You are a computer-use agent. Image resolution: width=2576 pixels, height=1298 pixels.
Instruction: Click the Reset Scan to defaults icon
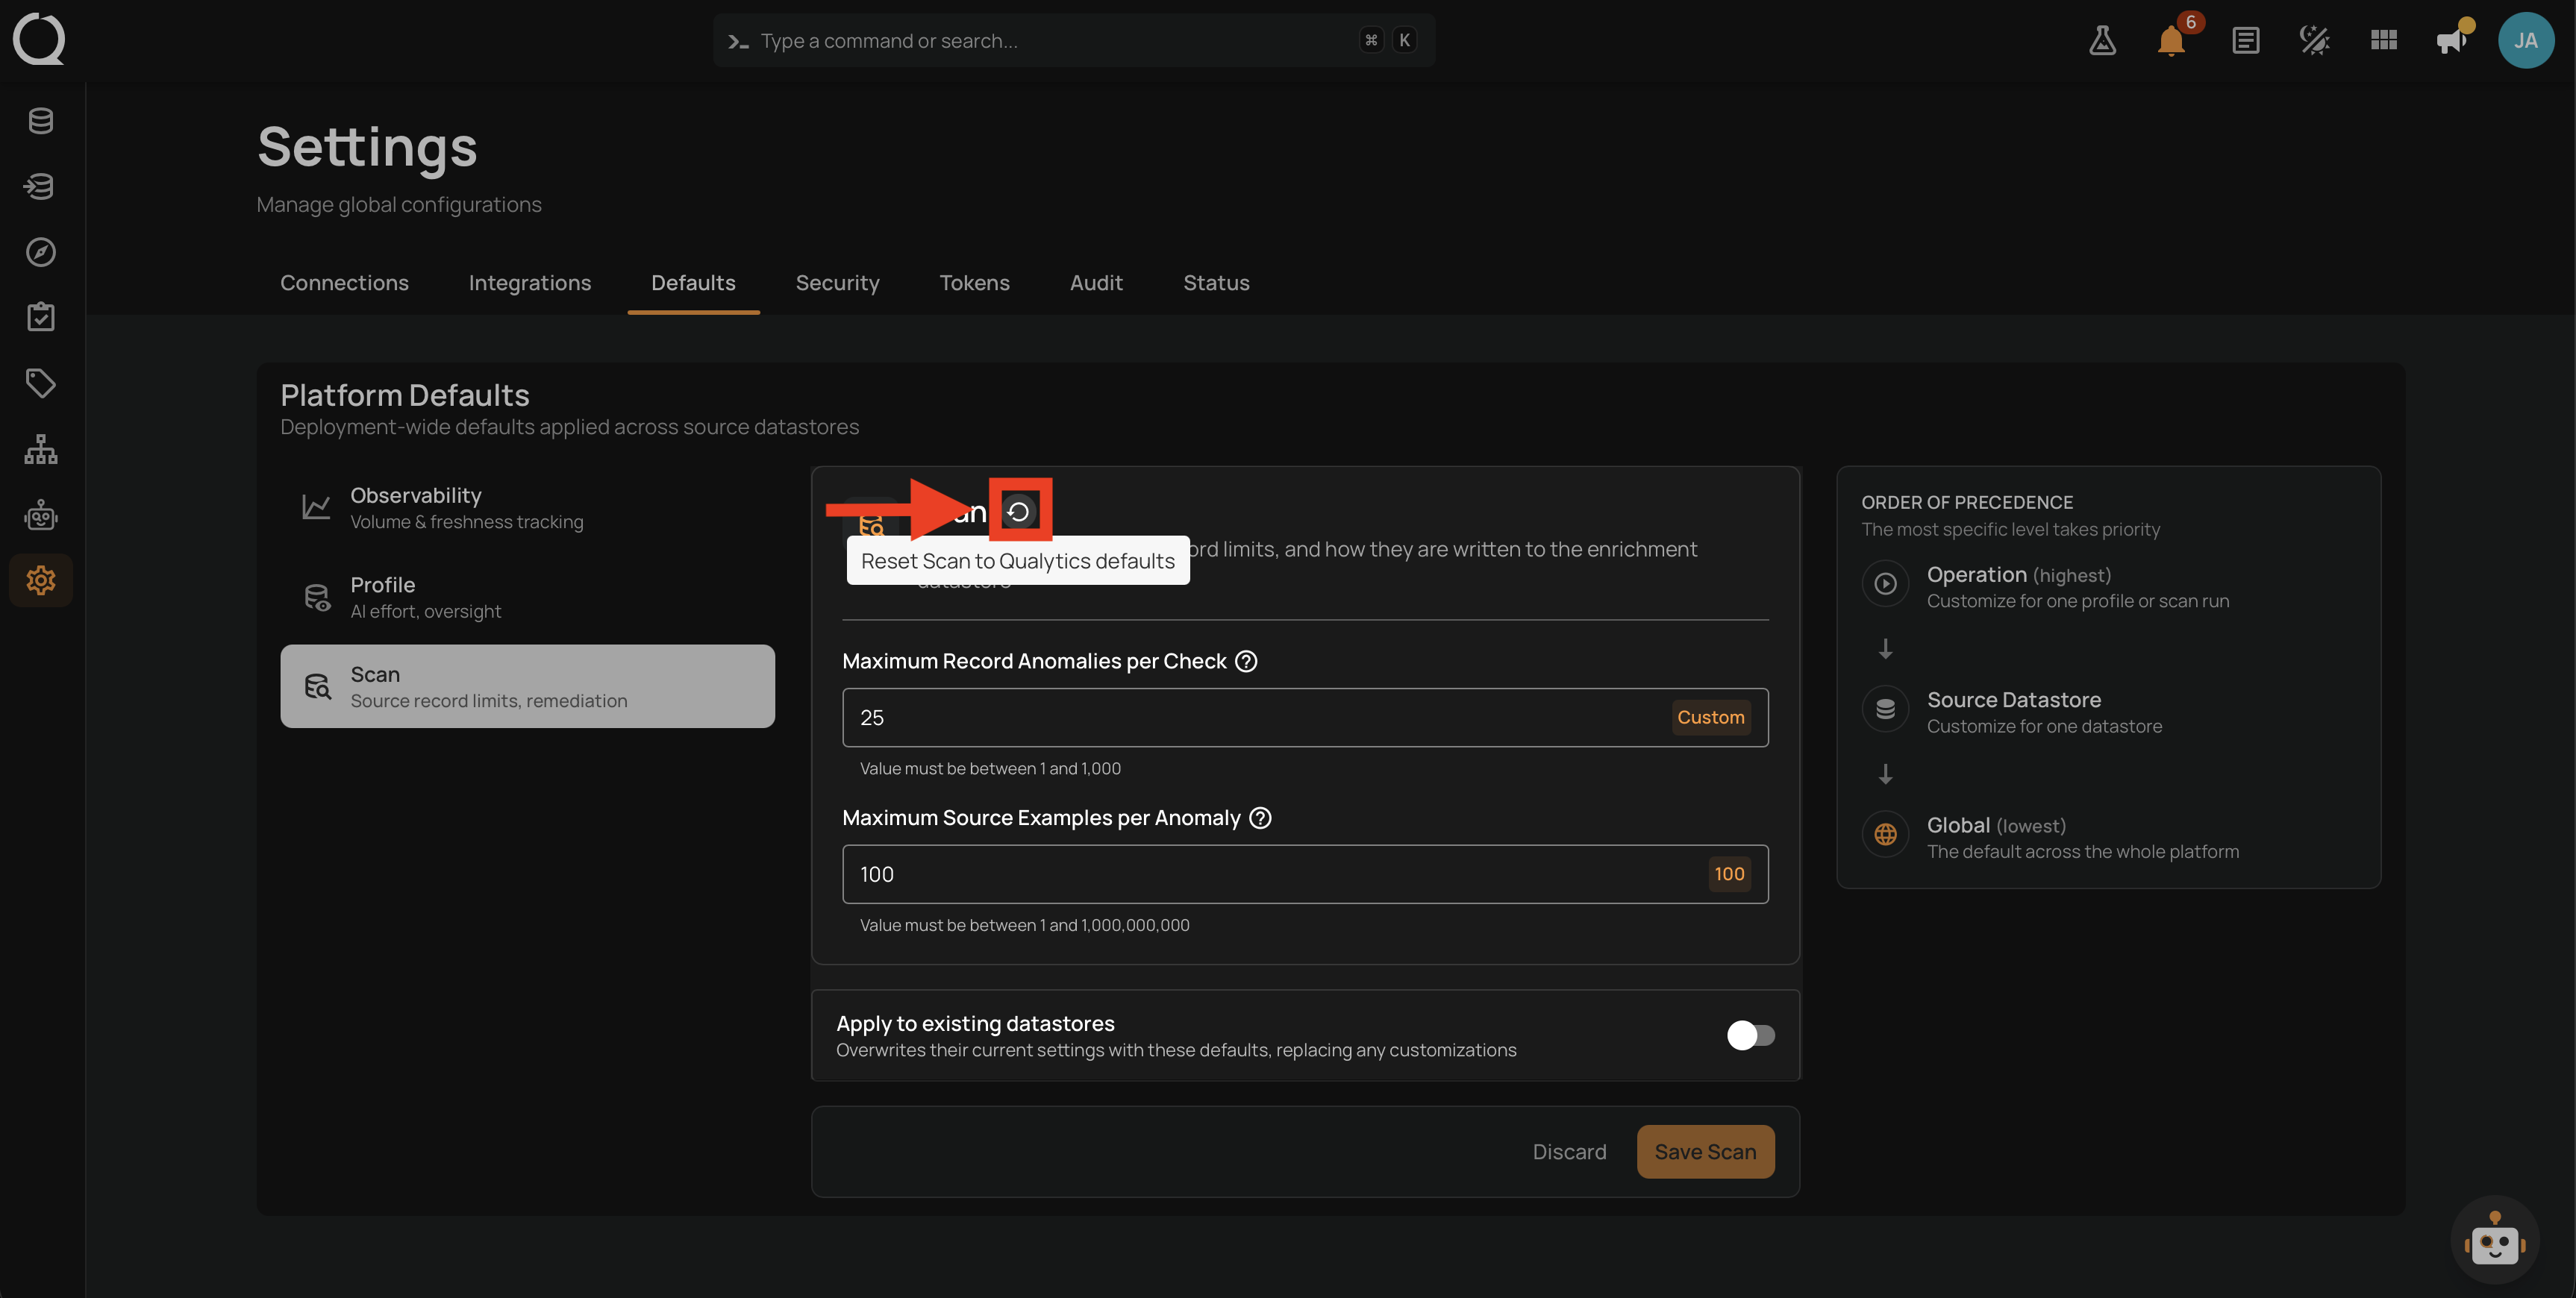(1019, 511)
